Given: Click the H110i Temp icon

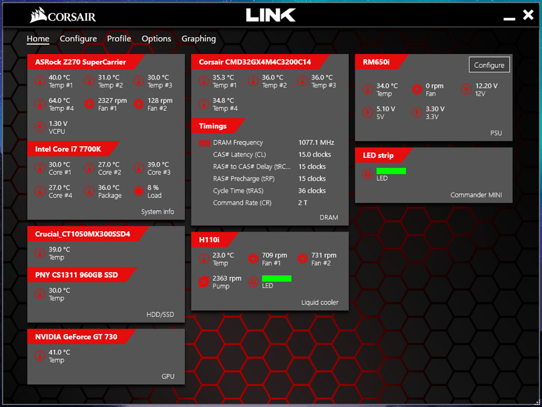Looking at the screenshot, I should point(204,259).
